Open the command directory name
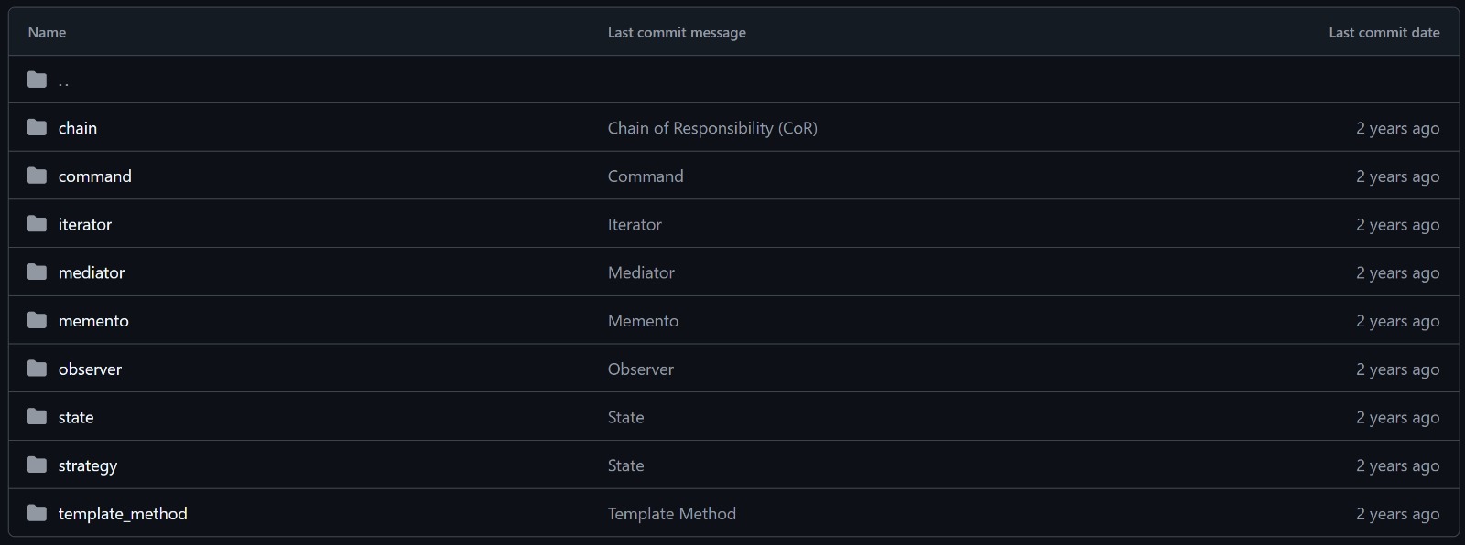Viewport: 1465px width, 545px height. [x=95, y=176]
